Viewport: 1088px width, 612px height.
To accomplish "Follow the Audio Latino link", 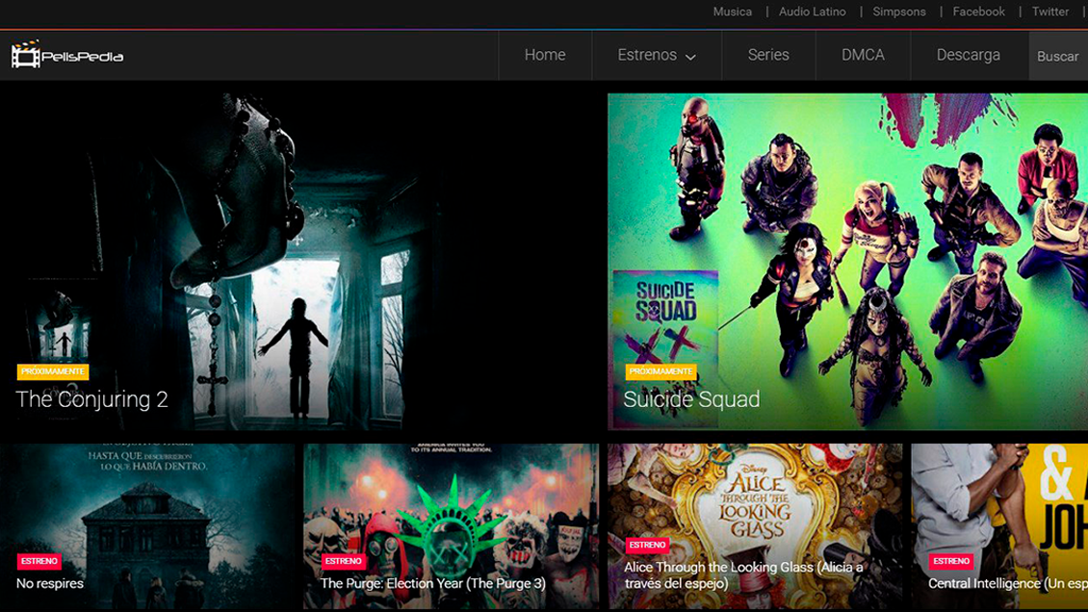I will pyautogui.click(x=813, y=12).
